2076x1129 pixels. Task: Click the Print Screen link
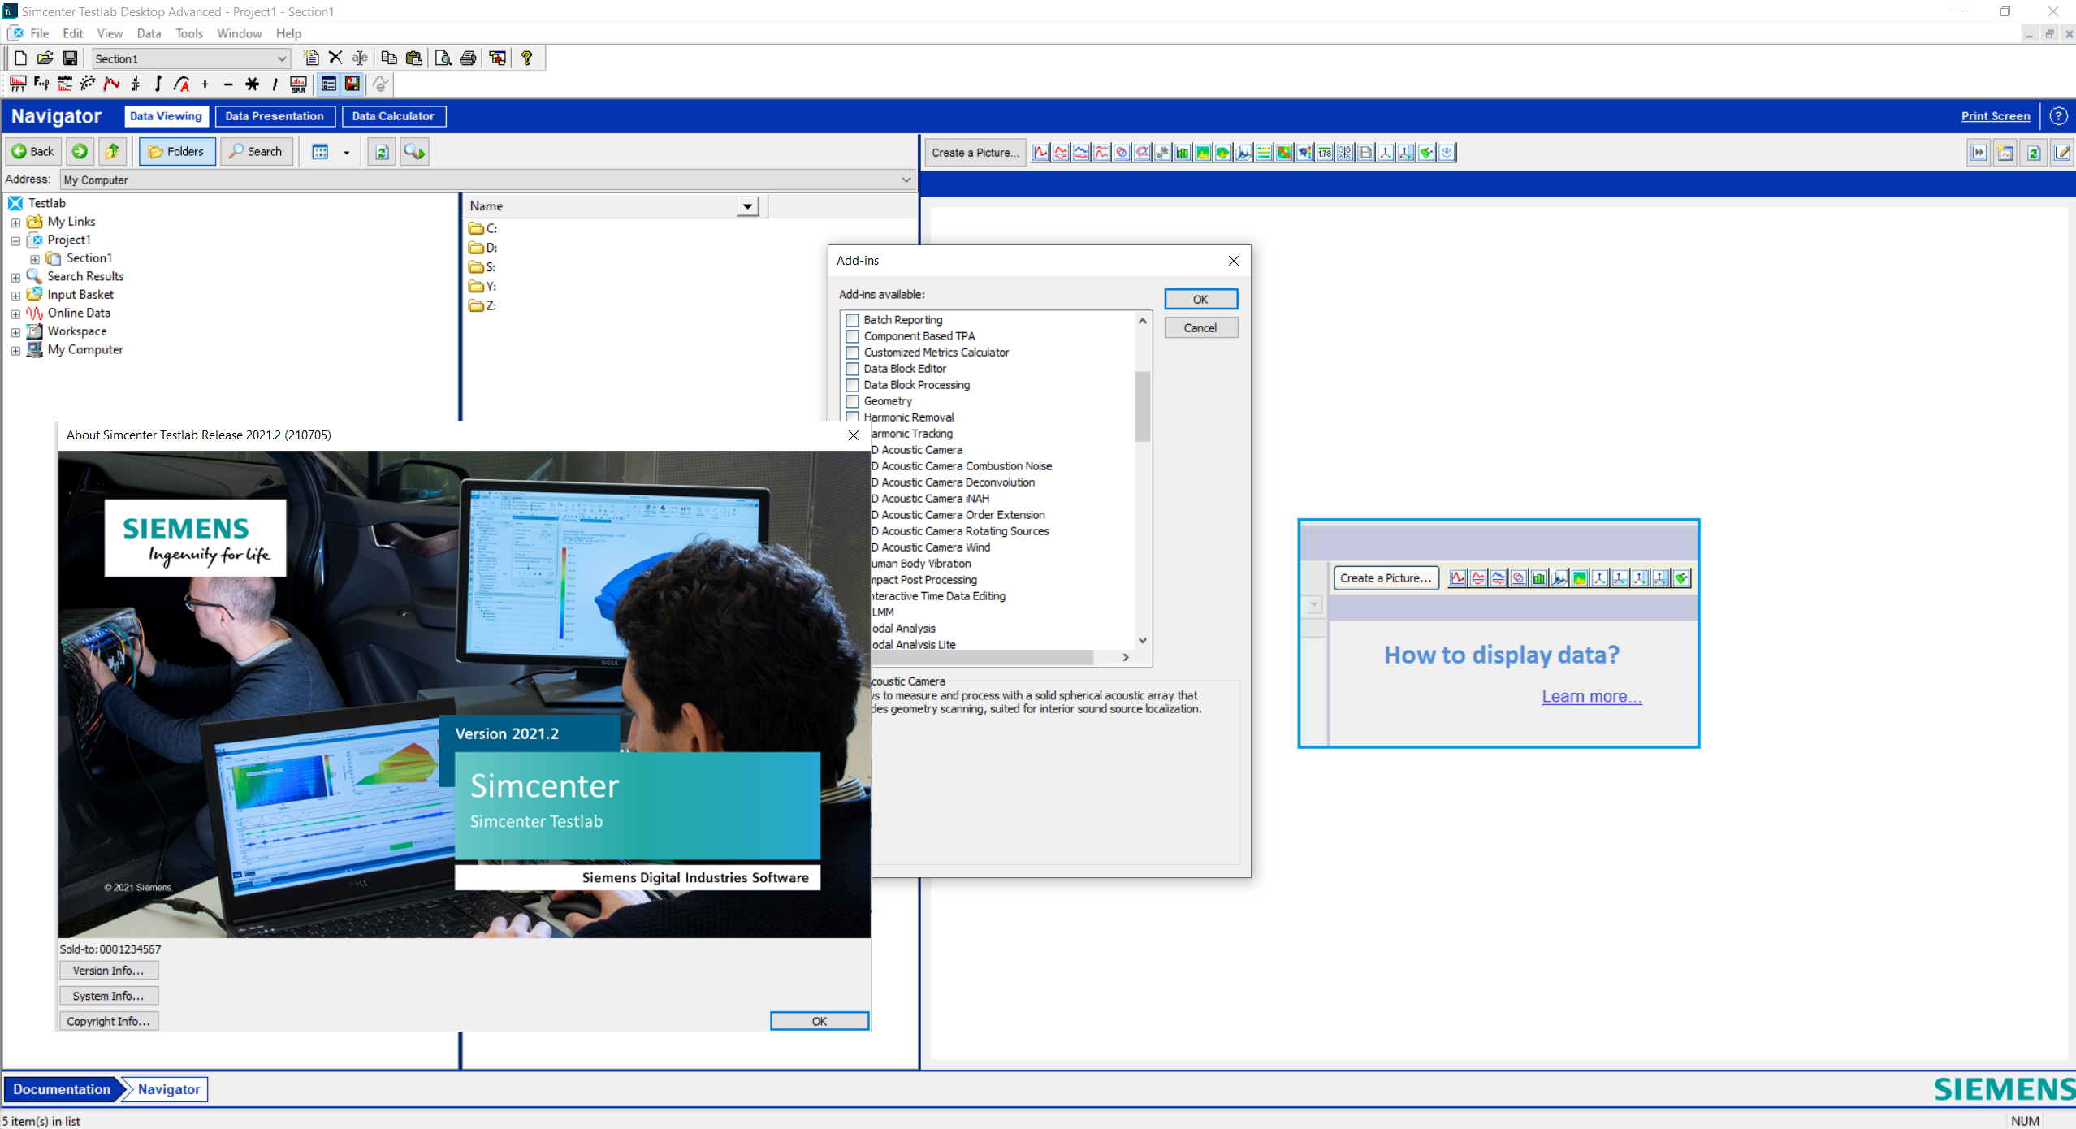[x=1996, y=116]
